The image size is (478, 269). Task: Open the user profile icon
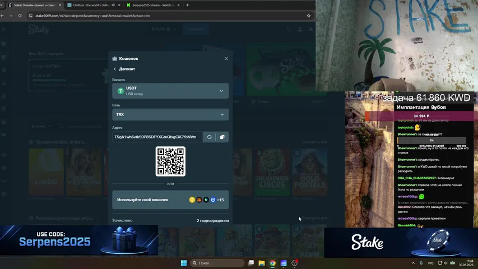300,29
